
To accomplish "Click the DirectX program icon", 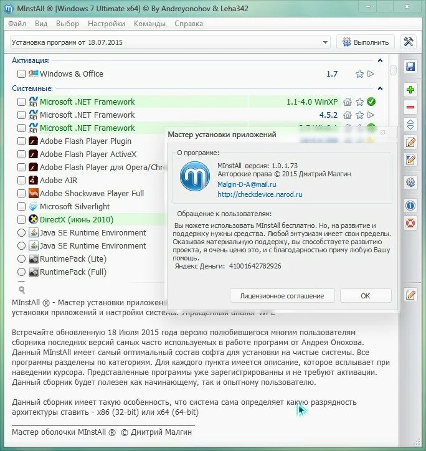I will (x=34, y=219).
